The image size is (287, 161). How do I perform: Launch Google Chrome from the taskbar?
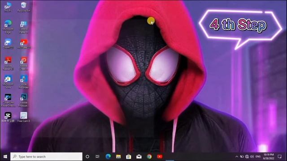click(x=149, y=157)
